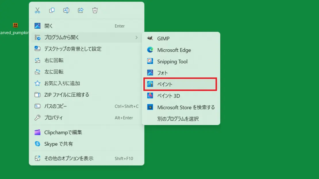The height and width of the screenshot is (179, 319).
Task: Click Microsoft Store を検索する
Action: tap(186, 107)
